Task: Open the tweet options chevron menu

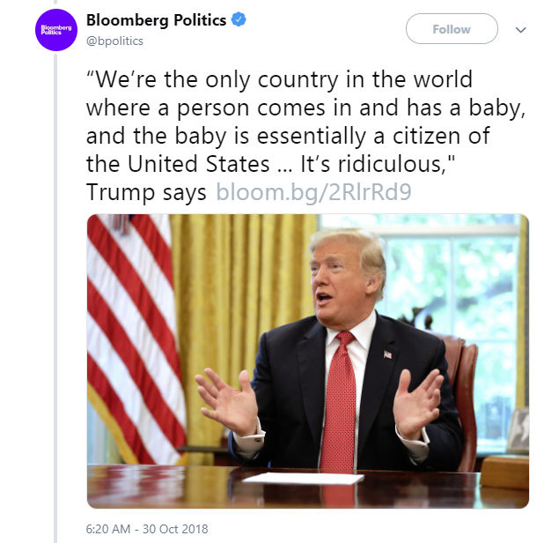Action: (x=520, y=29)
